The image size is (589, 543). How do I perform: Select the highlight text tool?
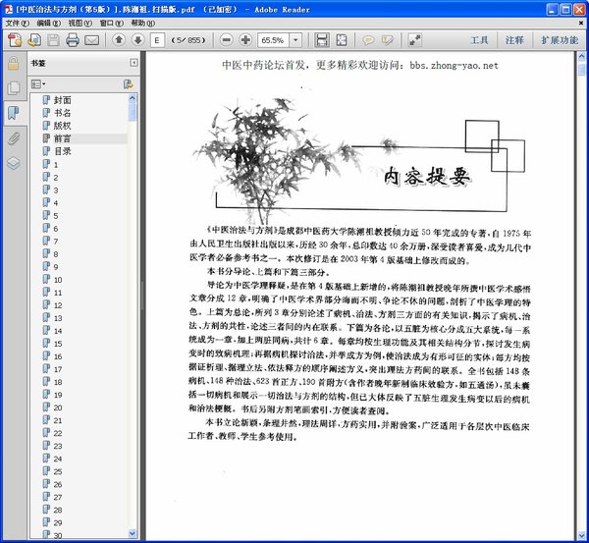388,40
